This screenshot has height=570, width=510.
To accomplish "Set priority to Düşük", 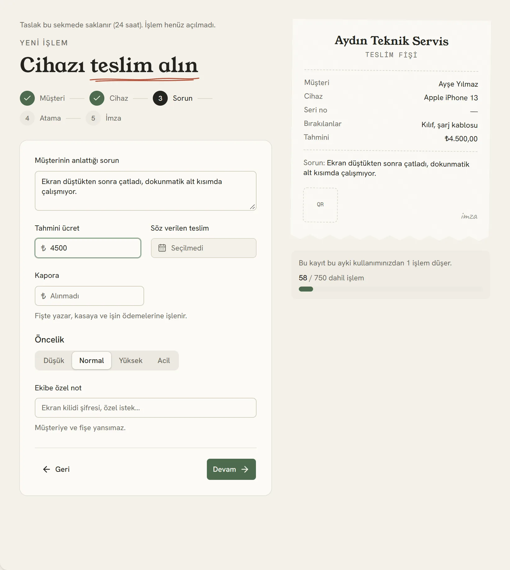I will click(54, 361).
